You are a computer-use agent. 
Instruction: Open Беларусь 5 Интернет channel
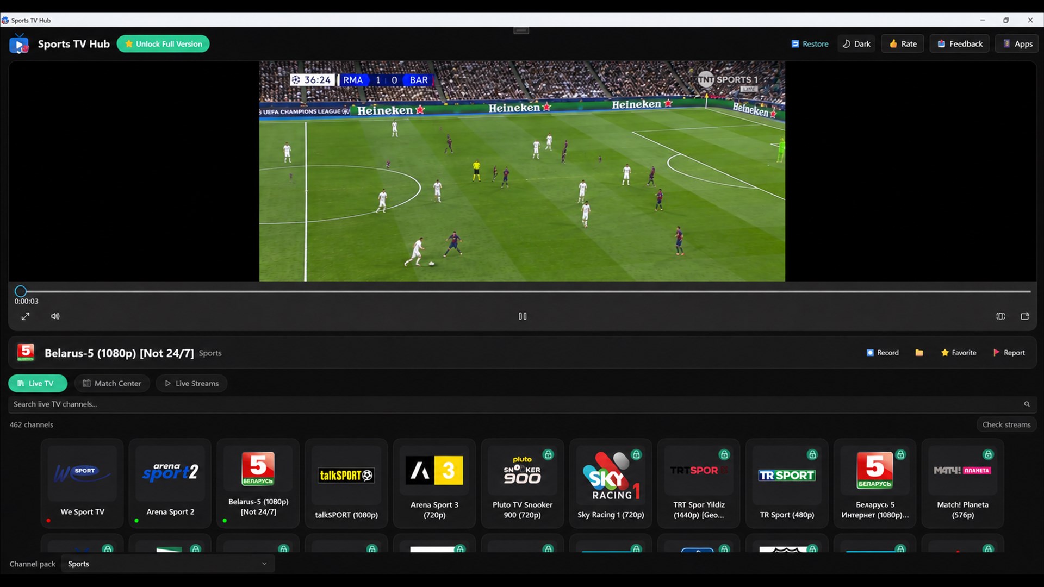coord(875,483)
